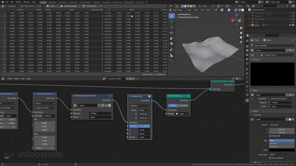Click the Blender logo menu icon
296x166 pixels.
point(2,2)
